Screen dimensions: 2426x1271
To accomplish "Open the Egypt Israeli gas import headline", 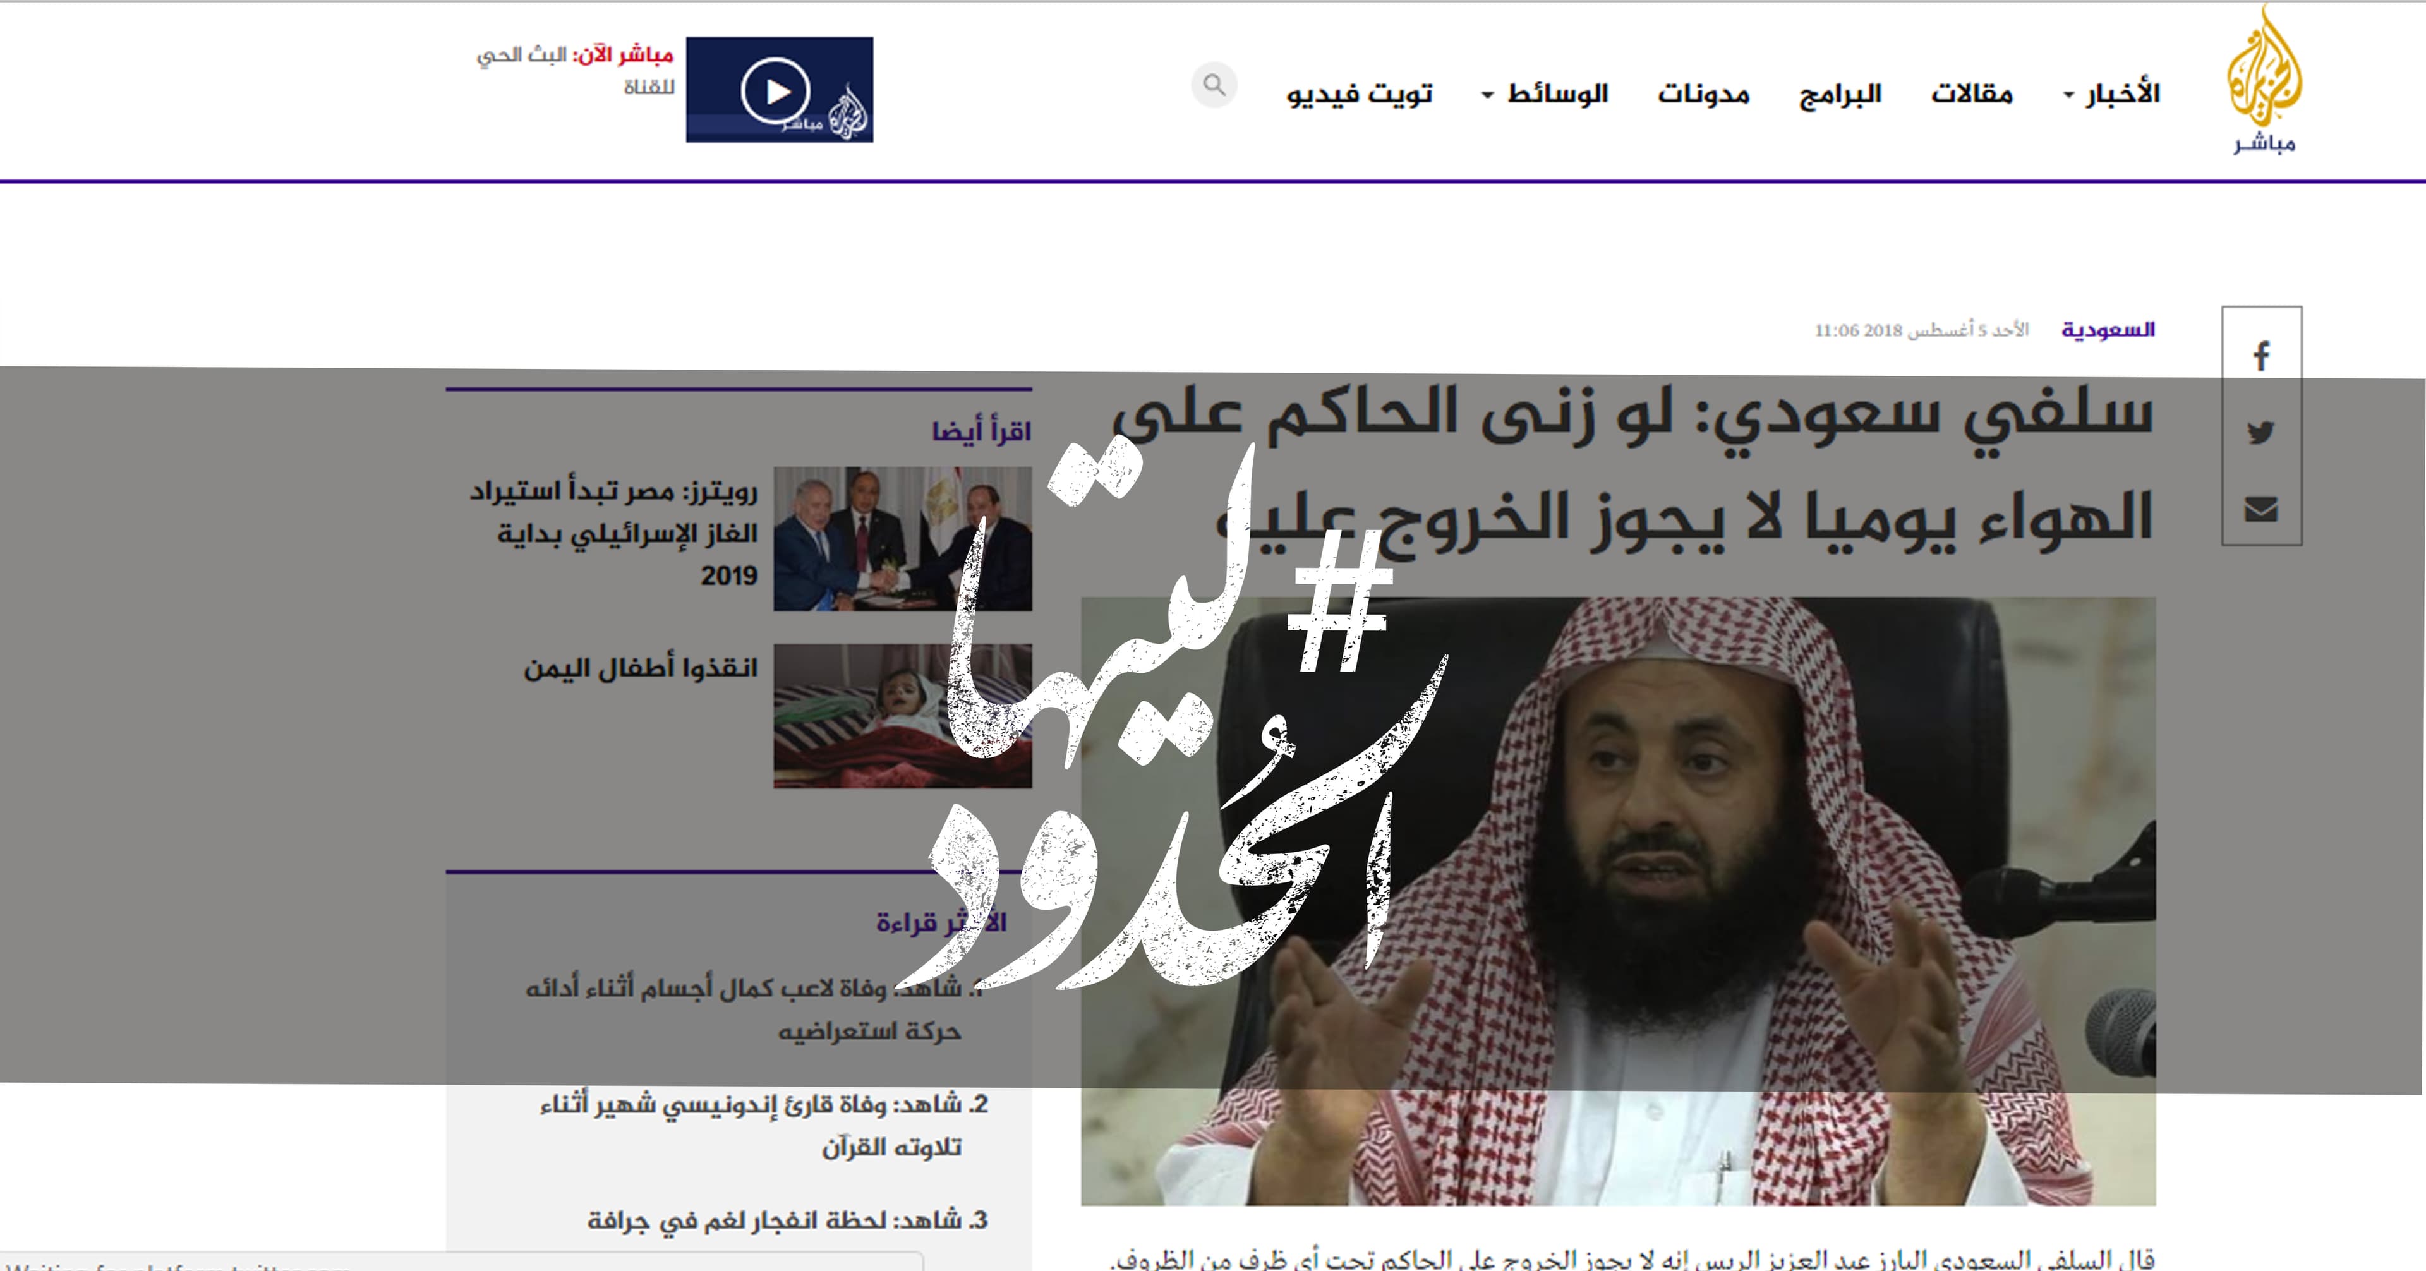I will 614,533.
